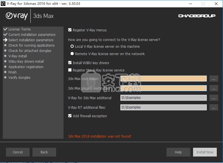Click the V-Ray title bar app icon
The width and height of the screenshot is (223, 163).
tap(3, 4)
